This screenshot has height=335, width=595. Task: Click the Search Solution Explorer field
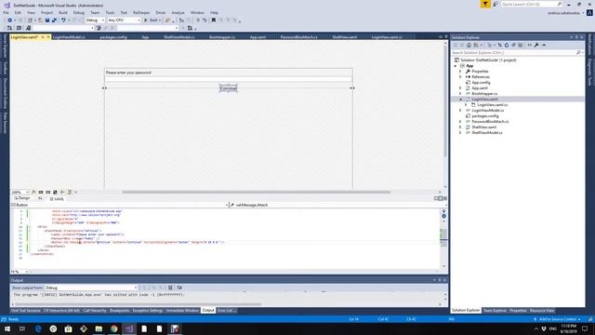tap(517, 52)
